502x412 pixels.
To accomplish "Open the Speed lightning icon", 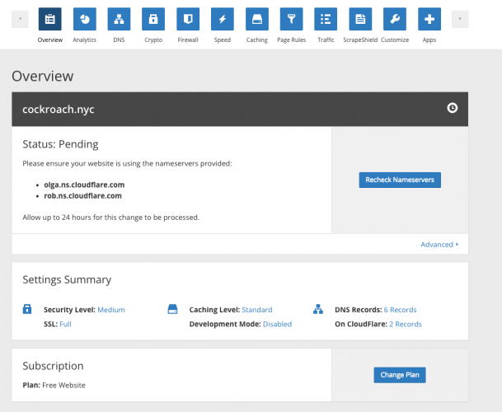I will pos(223,19).
